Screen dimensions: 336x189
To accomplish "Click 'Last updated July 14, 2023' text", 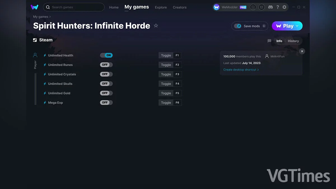I will (242, 63).
